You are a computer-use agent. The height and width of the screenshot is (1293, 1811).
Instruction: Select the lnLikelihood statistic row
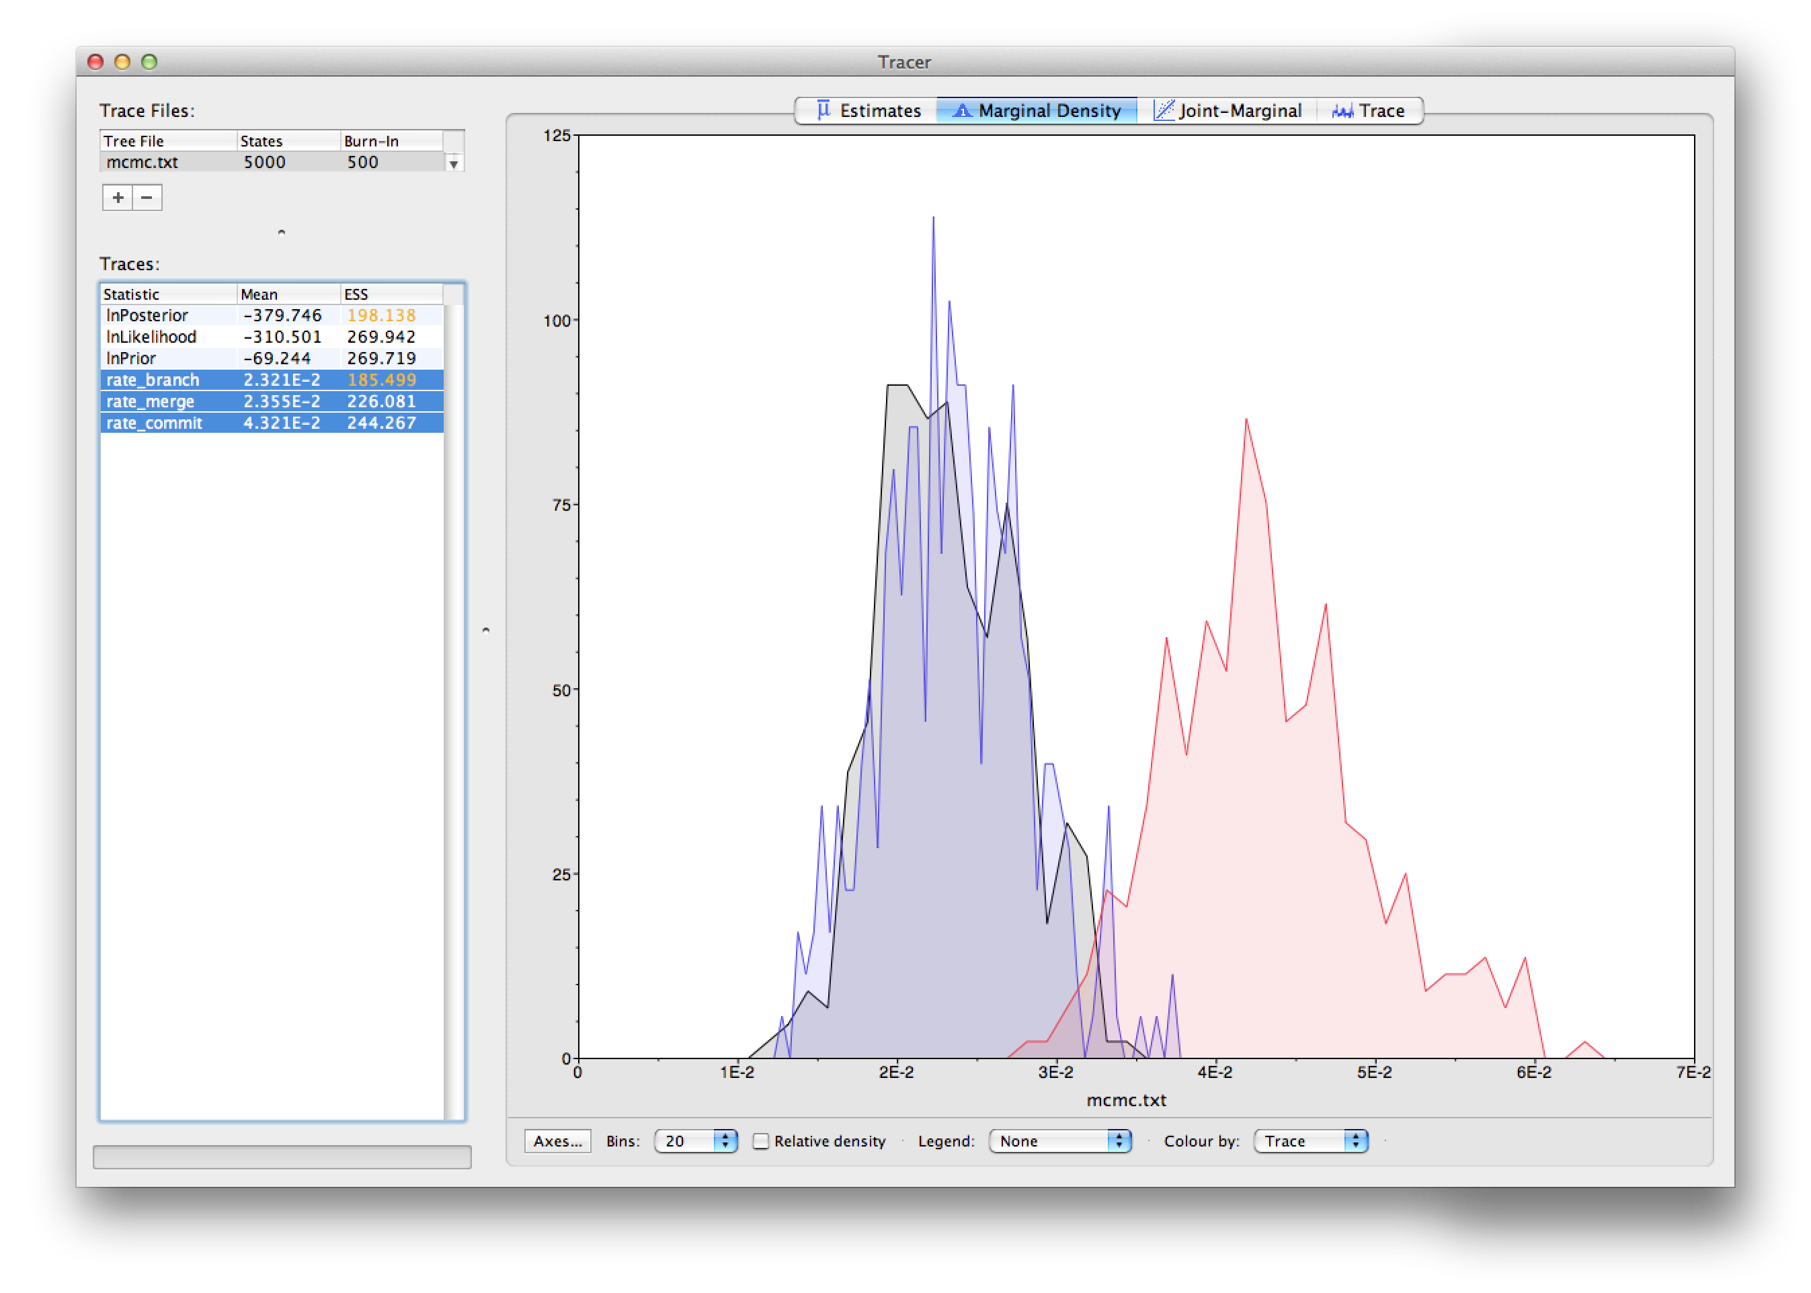click(x=272, y=337)
